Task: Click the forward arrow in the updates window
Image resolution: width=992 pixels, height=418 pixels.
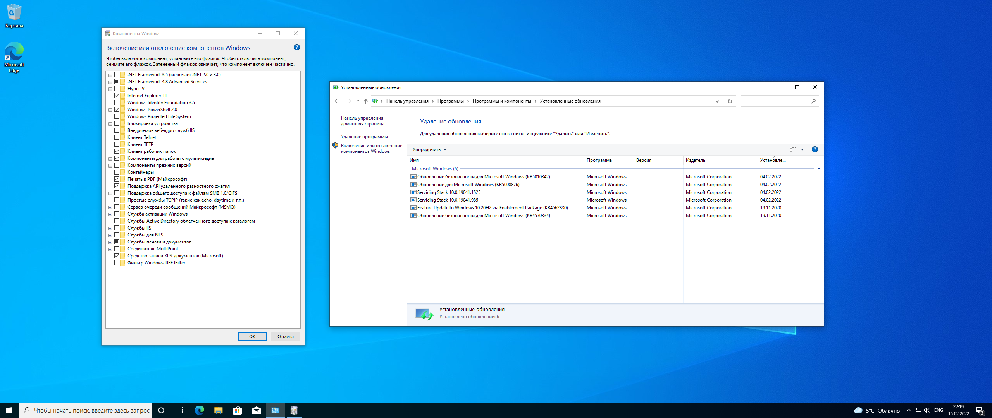Action: (348, 101)
